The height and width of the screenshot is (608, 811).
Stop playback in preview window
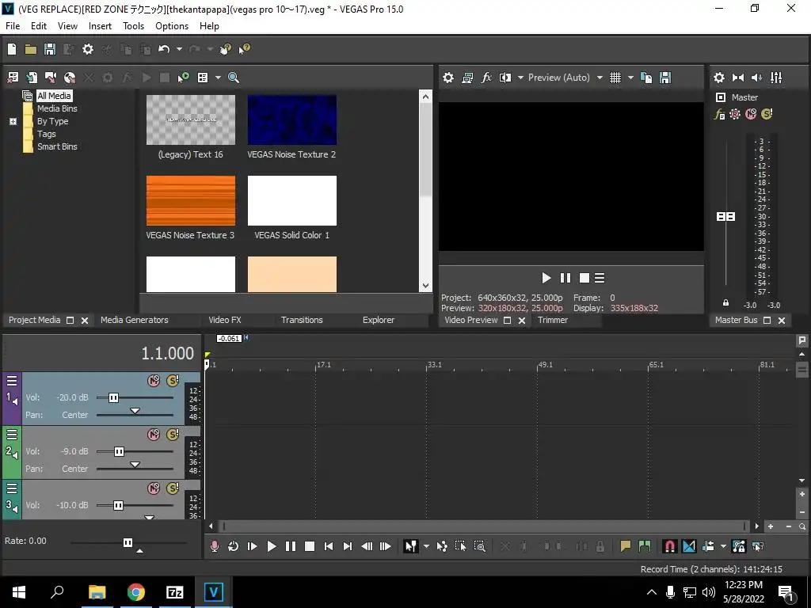584,278
